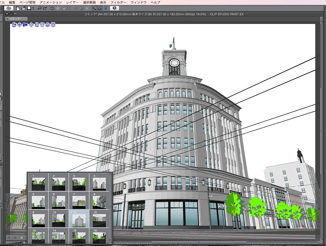
Task: Click the Save floppy disk icon
Action: 29,8
